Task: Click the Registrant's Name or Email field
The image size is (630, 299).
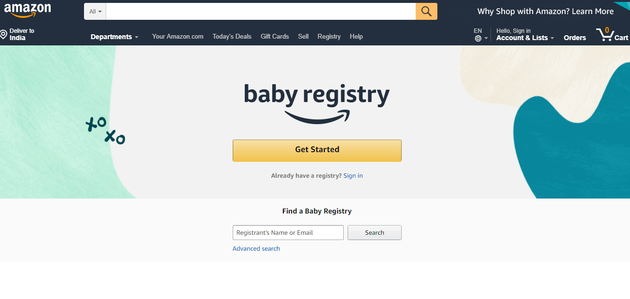Action: [x=288, y=232]
